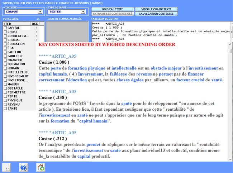
Task: Click SAUVEGARDER CONTEXTES button
Action: click(156, 14)
